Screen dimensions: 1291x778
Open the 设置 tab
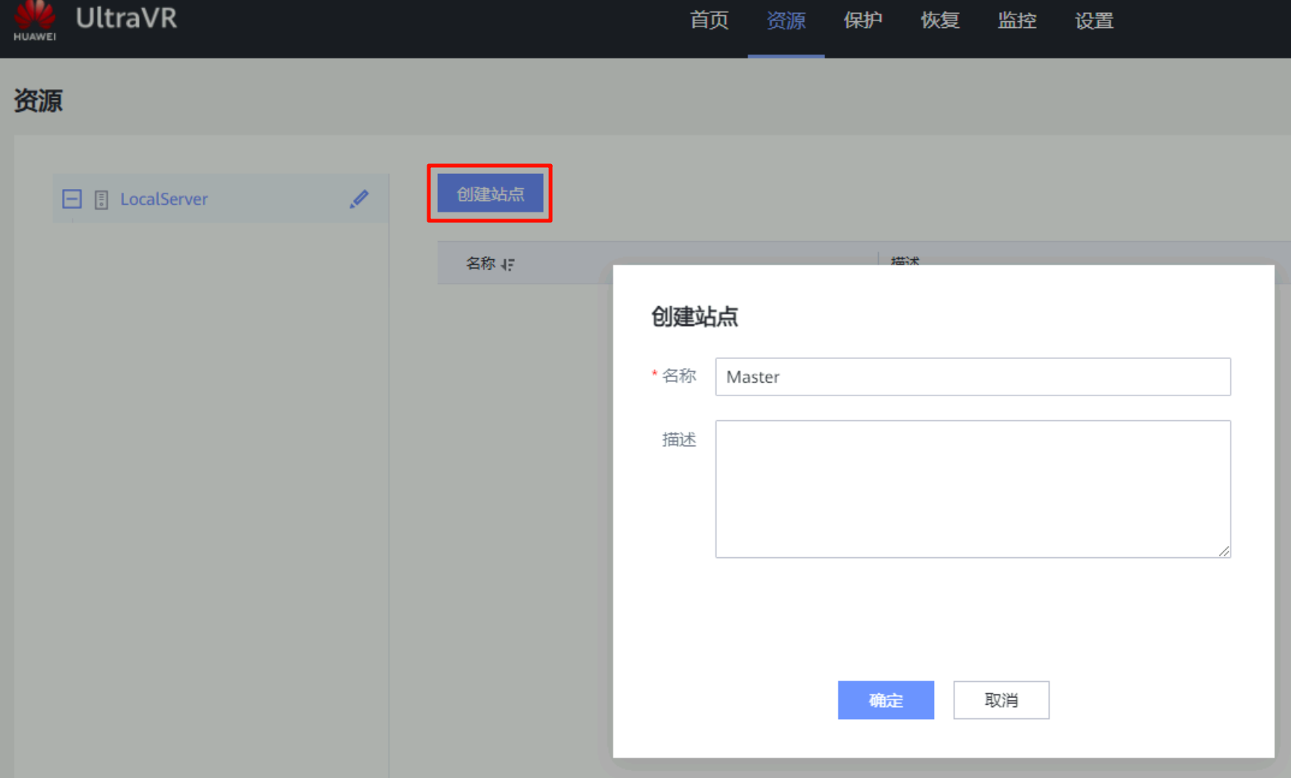[x=1094, y=21]
